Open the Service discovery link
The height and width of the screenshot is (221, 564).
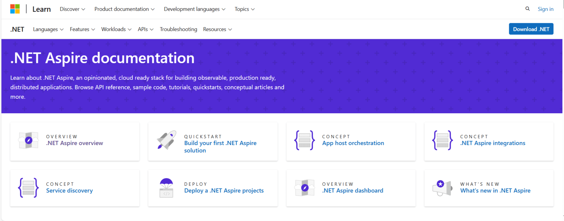[x=69, y=190]
